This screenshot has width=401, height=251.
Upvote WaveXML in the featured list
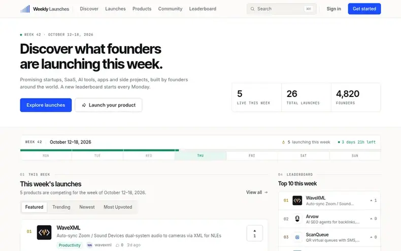point(254,233)
